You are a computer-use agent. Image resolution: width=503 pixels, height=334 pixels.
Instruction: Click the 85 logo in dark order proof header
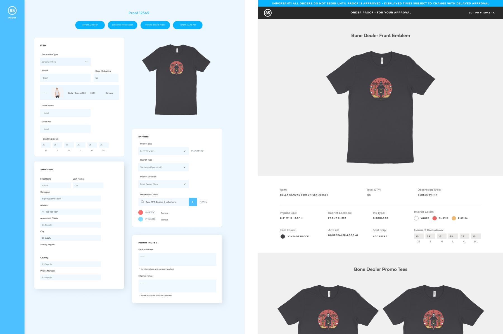point(267,13)
